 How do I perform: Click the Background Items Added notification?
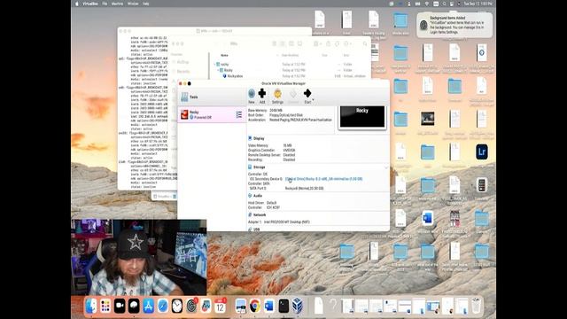coord(454,25)
